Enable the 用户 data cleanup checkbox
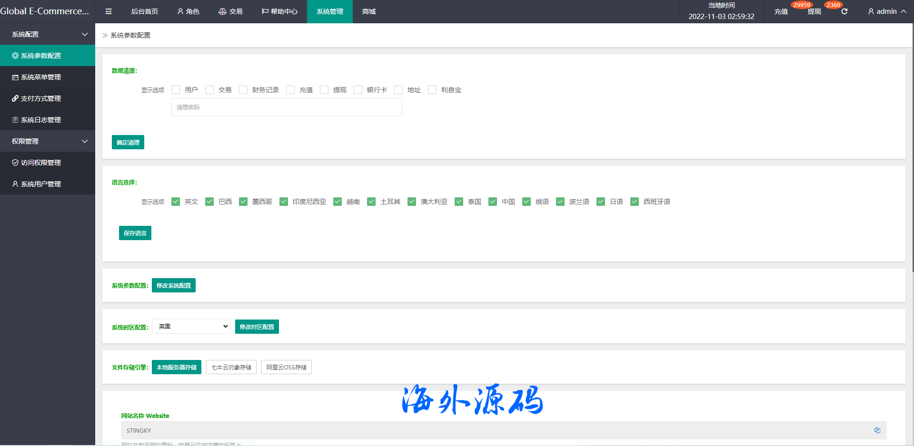 (176, 90)
